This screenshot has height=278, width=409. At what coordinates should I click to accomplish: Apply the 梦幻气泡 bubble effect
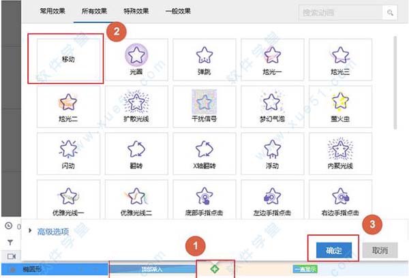coord(271,106)
